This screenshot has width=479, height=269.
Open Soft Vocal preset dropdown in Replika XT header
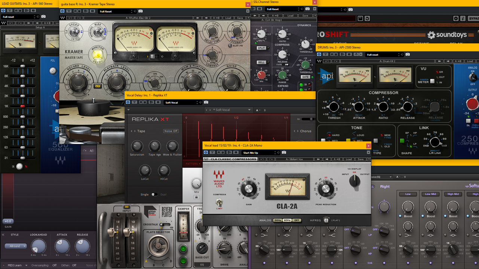tap(183, 102)
